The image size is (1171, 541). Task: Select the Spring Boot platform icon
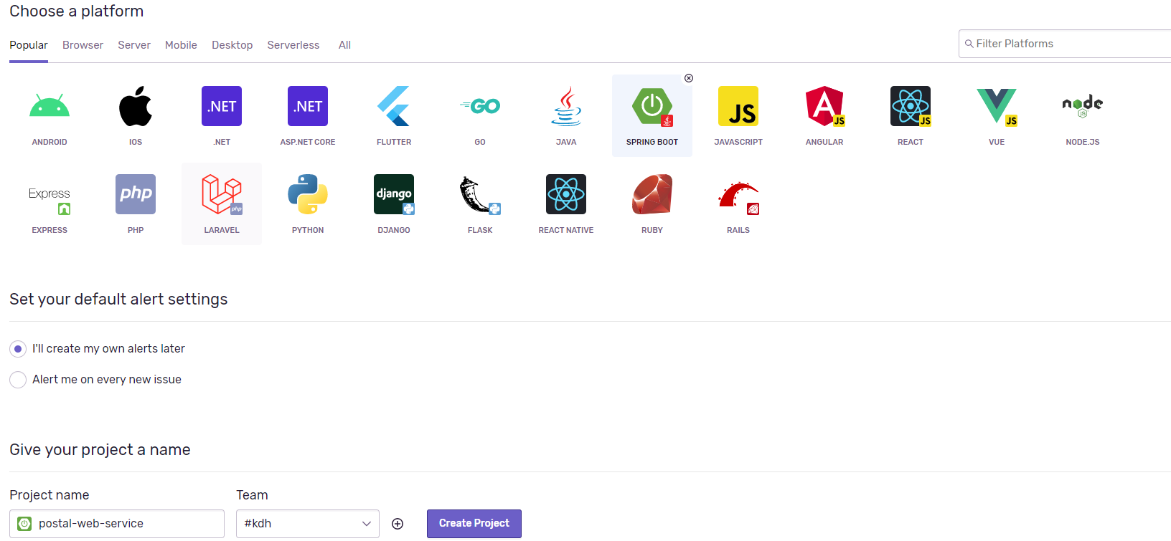point(652,106)
